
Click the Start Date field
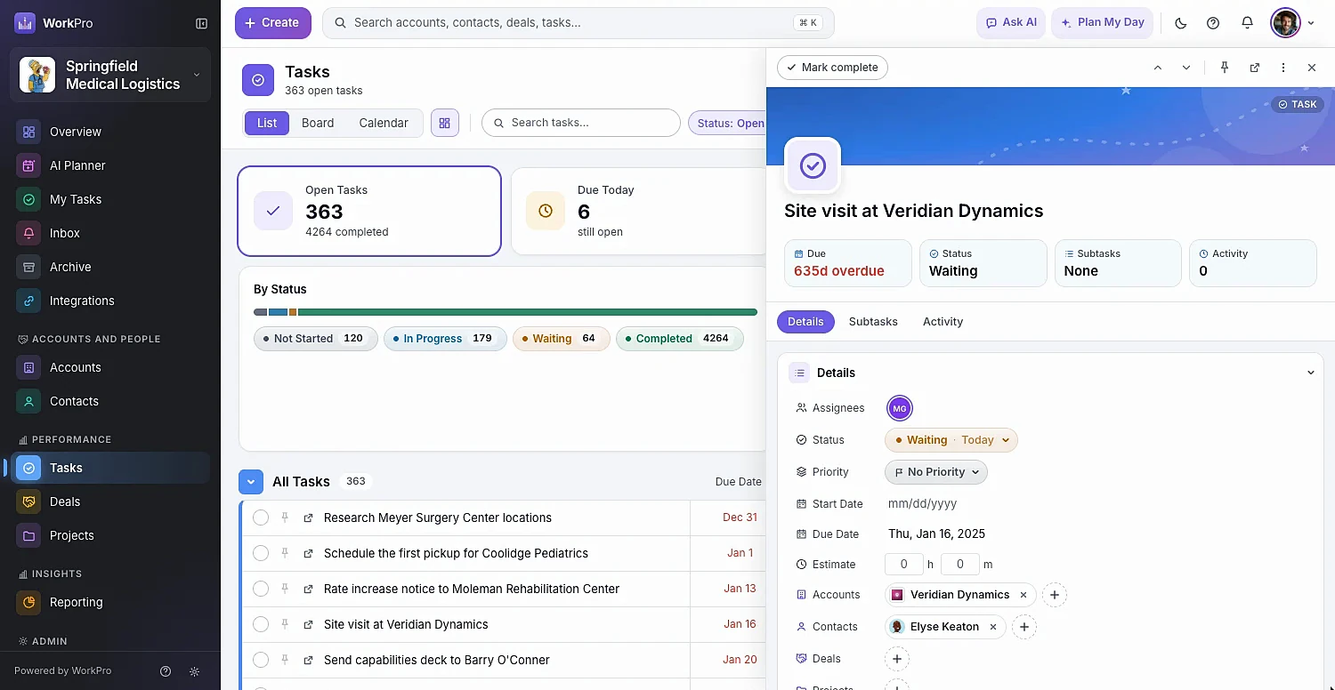[923, 504]
